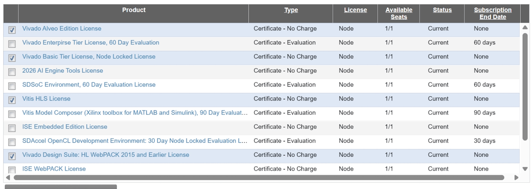Open Vivado Basic Tier License, Node Locked License
The width and height of the screenshot is (532, 189).
coord(89,57)
